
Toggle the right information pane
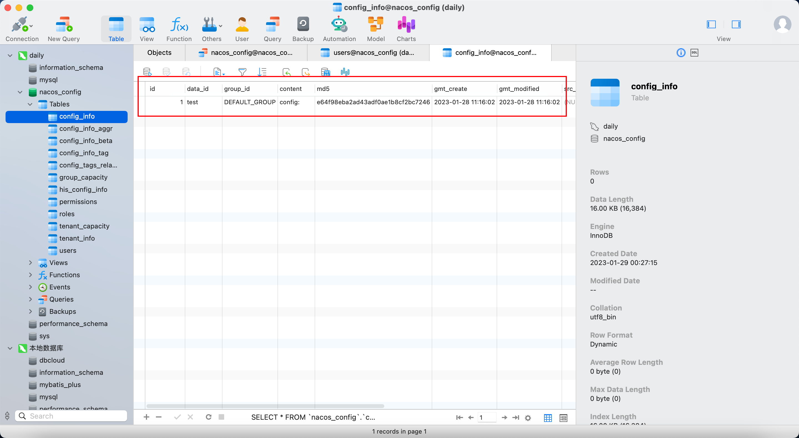click(736, 24)
